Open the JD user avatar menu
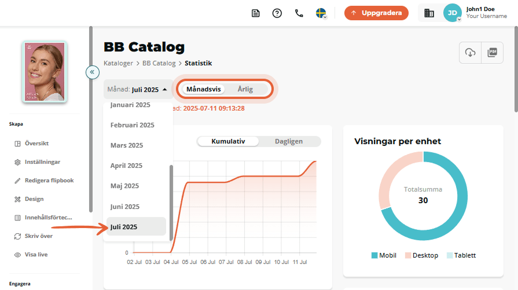Screen dimensions: 518x290 coord(452,13)
